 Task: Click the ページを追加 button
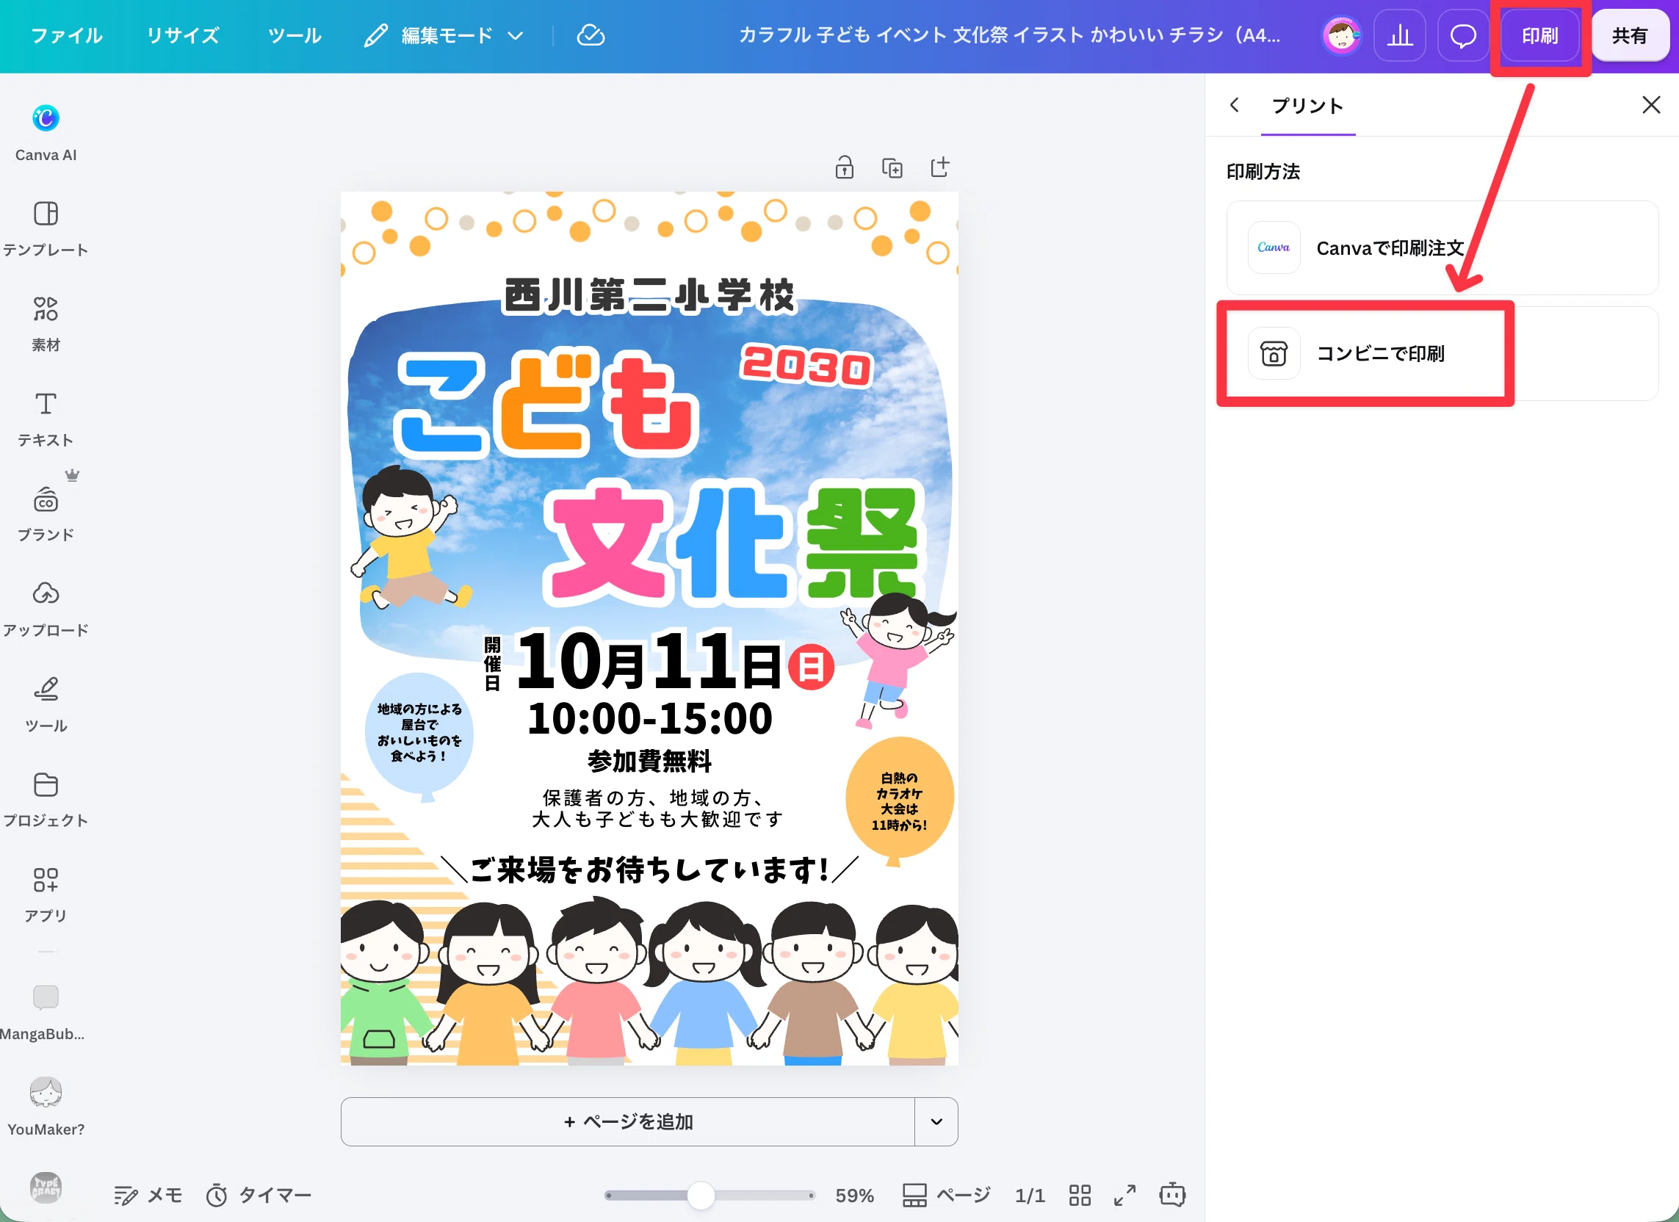[628, 1121]
